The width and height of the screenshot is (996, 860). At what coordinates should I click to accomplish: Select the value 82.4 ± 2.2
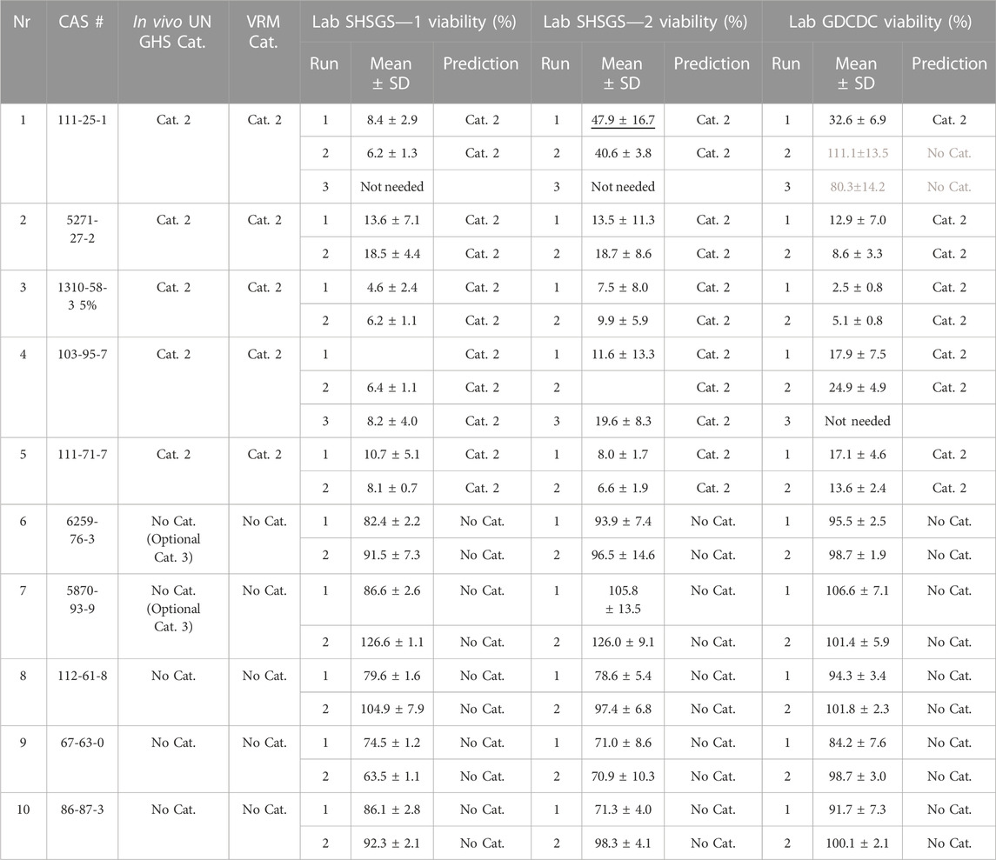click(x=392, y=522)
